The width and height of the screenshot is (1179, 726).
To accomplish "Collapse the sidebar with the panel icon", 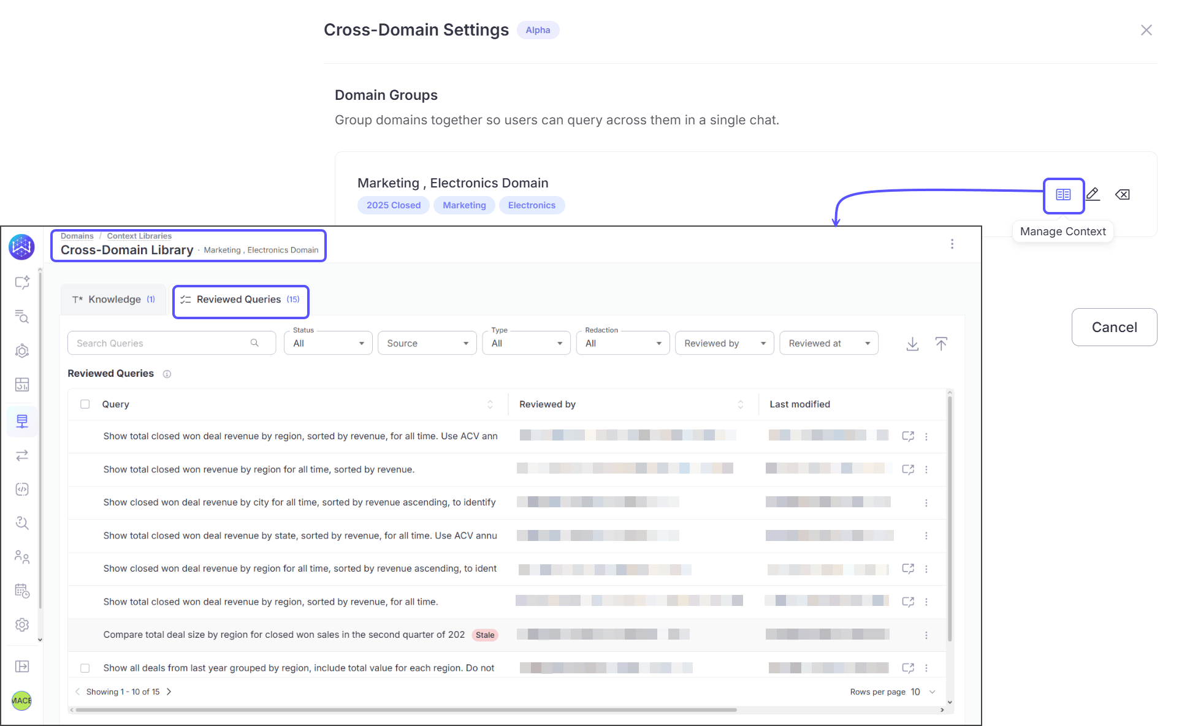I will (22, 666).
